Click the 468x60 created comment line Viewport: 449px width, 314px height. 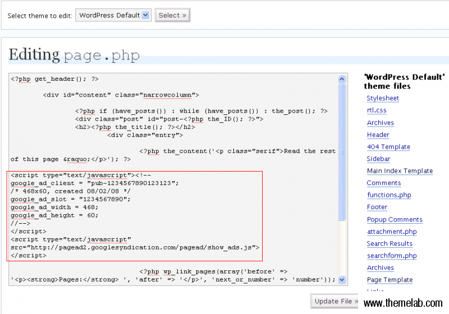click(x=71, y=191)
